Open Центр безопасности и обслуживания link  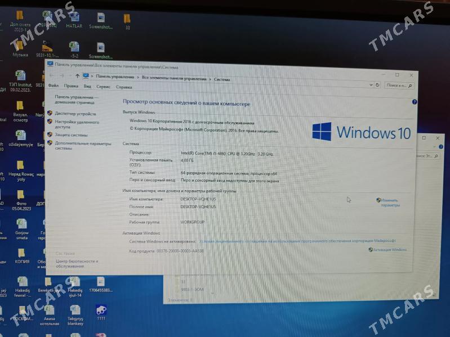pyautogui.click(x=77, y=264)
